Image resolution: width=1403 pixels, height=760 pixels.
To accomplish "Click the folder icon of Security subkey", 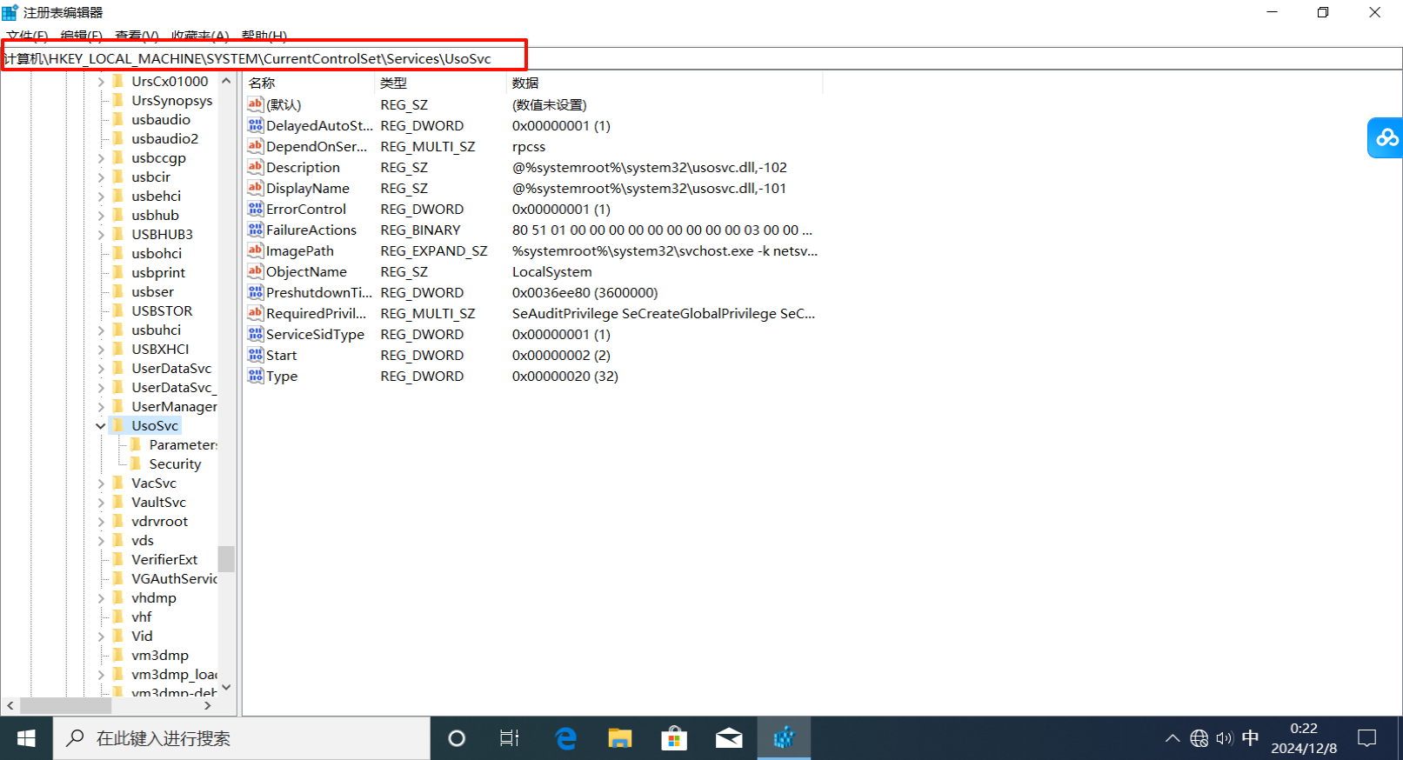I will tap(136, 463).
